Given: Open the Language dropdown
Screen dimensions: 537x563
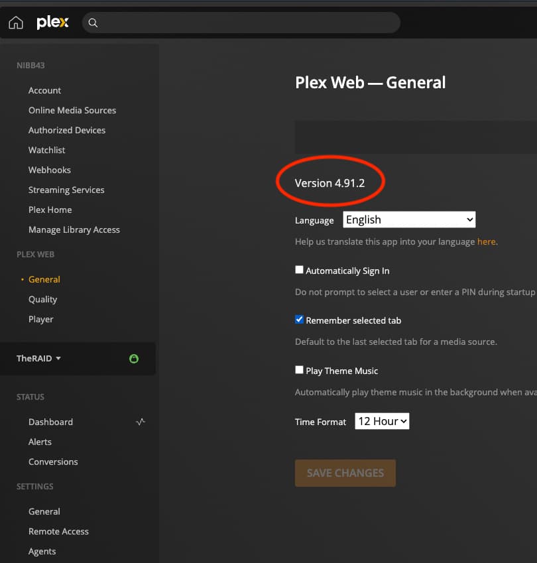Looking at the screenshot, I should pos(409,219).
